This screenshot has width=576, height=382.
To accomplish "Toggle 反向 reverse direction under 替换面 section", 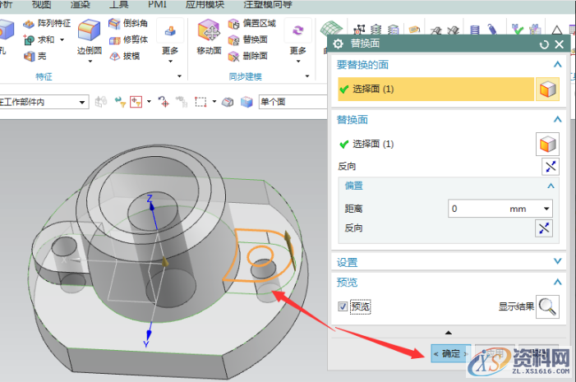I will [550, 167].
